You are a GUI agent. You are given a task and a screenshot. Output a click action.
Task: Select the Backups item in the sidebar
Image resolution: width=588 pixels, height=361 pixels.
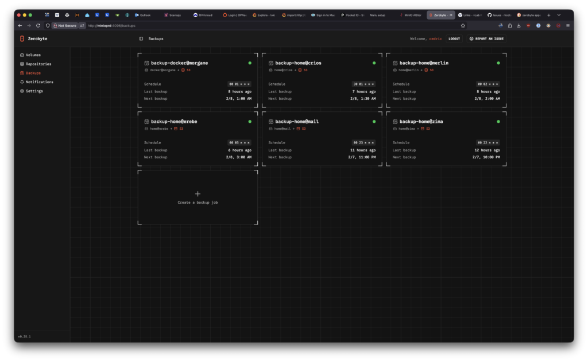(33, 73)
